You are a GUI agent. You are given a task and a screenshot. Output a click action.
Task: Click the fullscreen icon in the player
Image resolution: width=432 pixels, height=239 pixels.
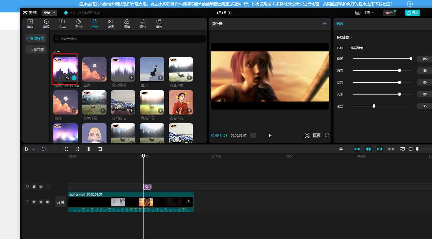[327, 135]
